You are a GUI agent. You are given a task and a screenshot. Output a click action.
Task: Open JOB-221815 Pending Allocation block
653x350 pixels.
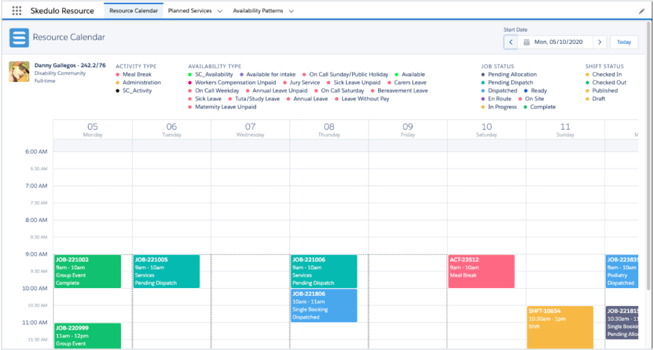tap(622, 323)
